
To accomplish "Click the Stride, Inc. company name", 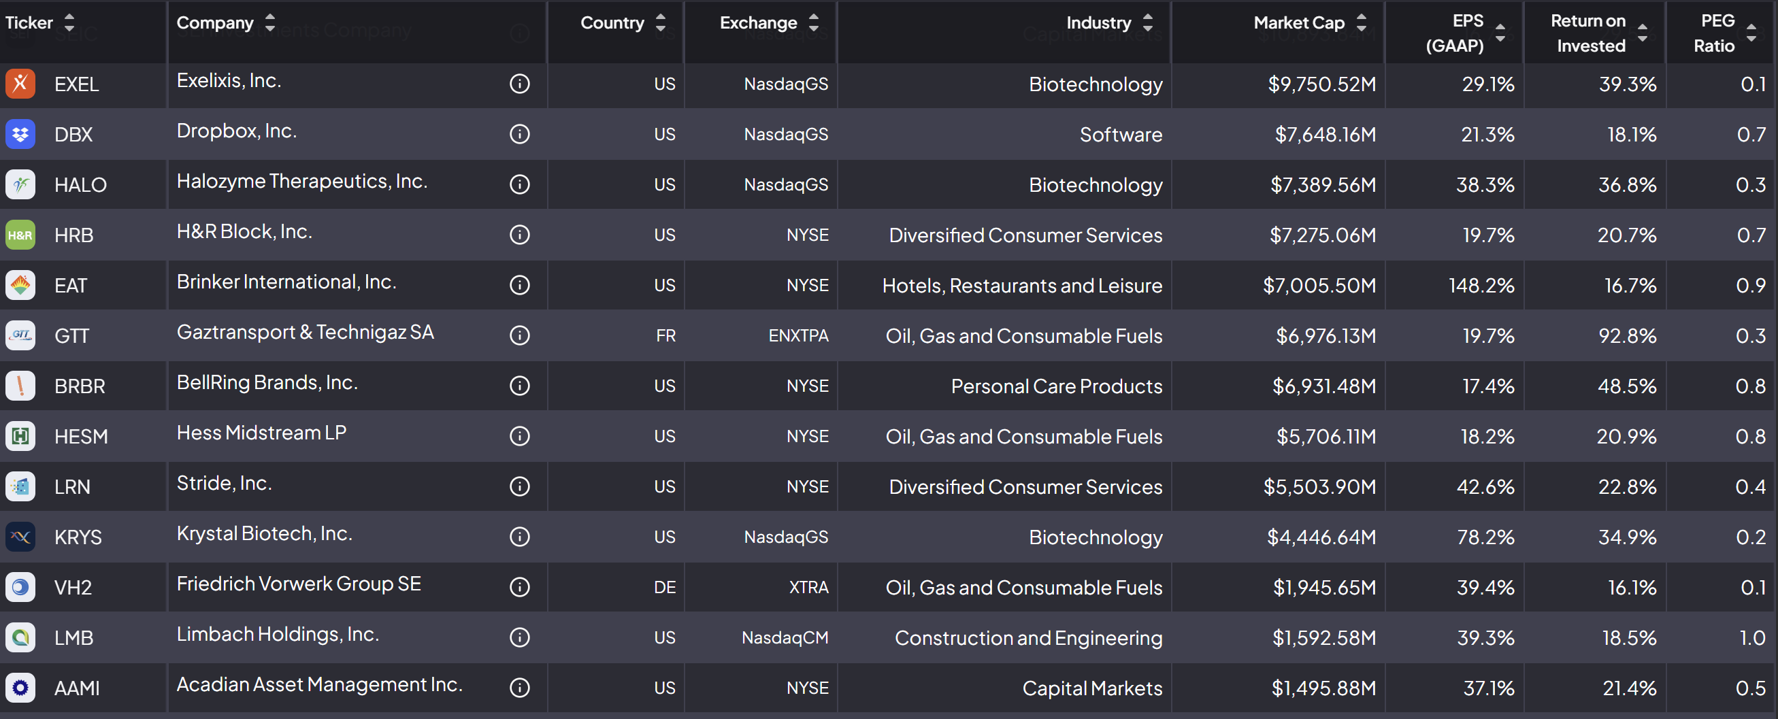I will point(225,483).
